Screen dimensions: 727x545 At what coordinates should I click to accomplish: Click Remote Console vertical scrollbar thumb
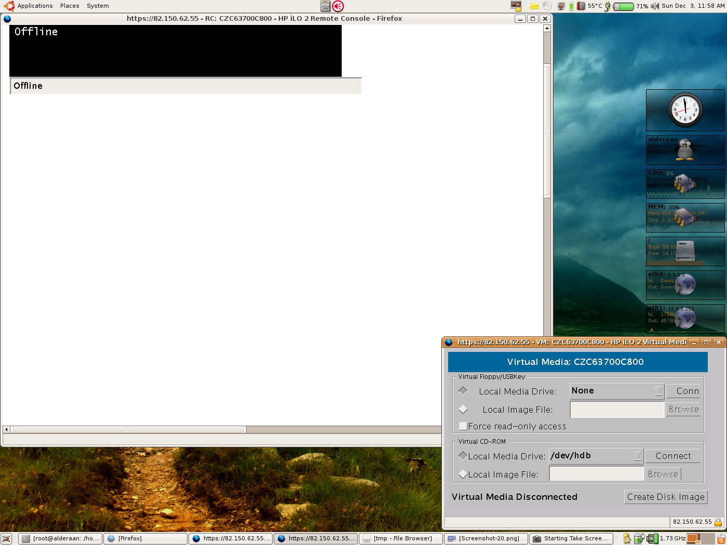click(547, 131)
